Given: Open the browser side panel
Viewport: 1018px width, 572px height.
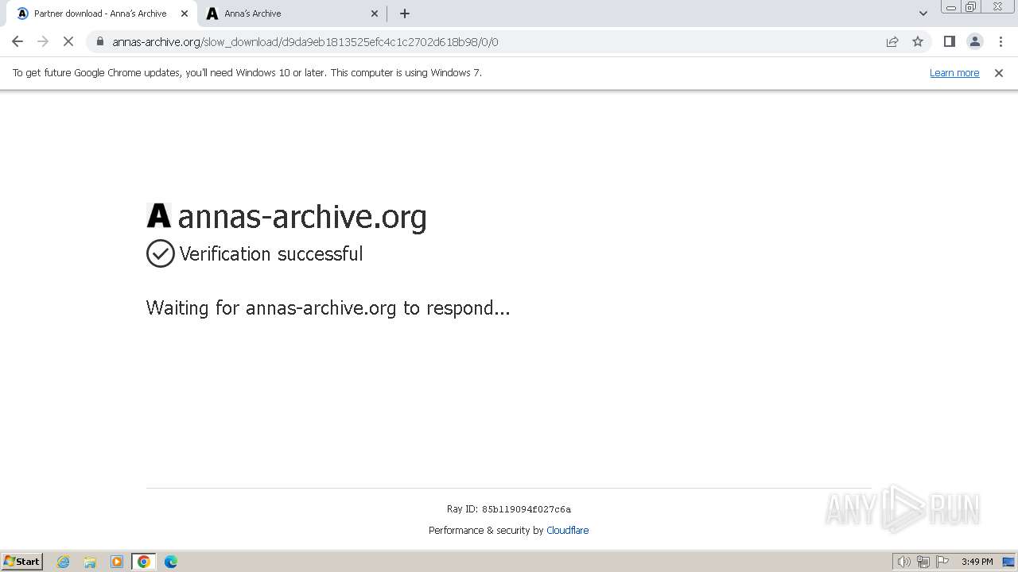Looking at the screenshot, I should coord(949,41).
